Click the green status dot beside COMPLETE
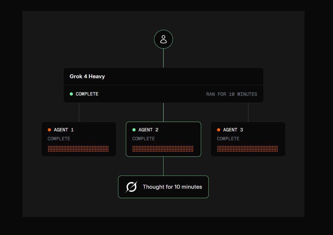The image size is (333, 235). [x=71, y=94]
